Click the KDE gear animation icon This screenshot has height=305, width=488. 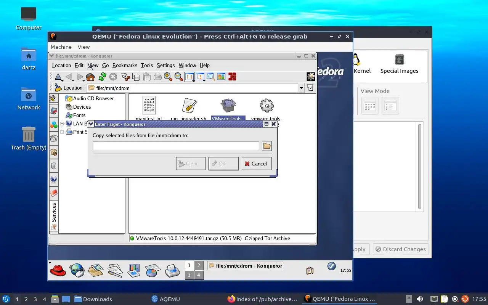pos(311,77)
